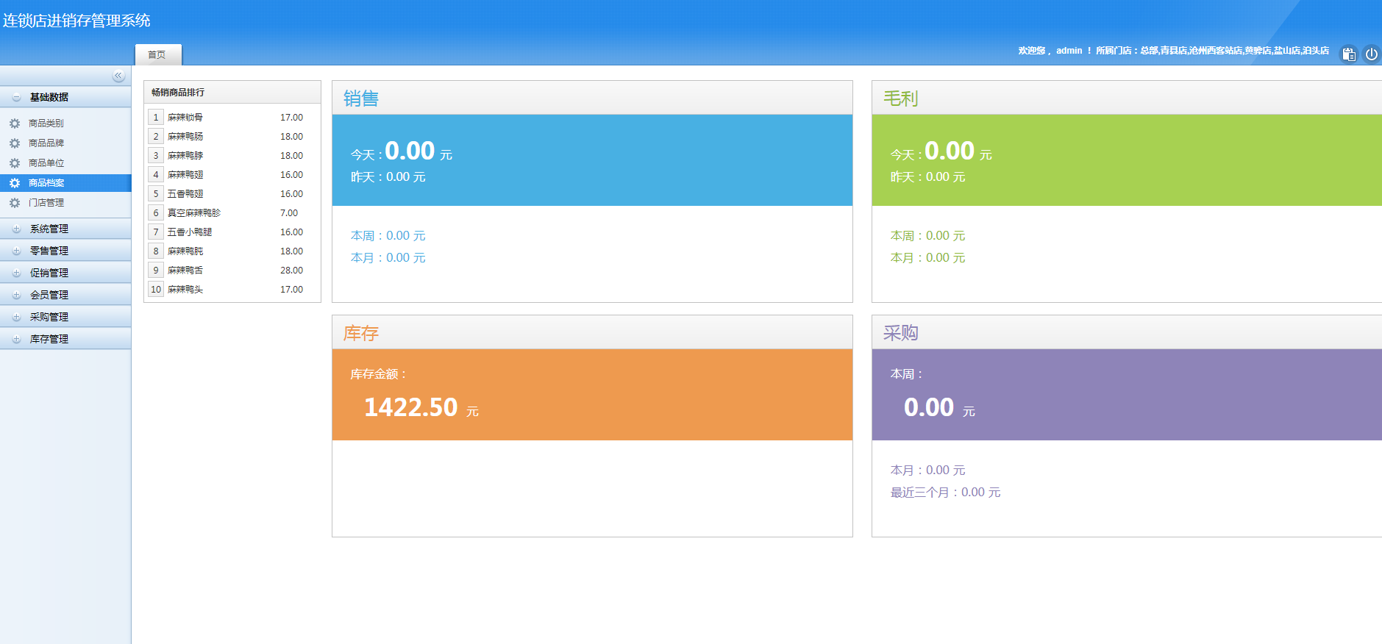This screenshot has height=644, width=1382.
Task: Expand the 系统管理 section
Action: click(16, 229)
